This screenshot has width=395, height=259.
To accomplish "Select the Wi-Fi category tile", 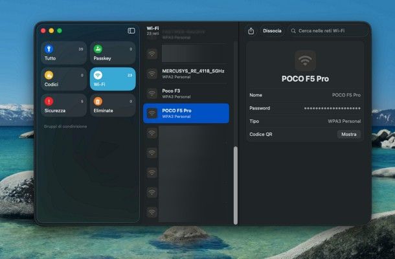I will point(113,79).
